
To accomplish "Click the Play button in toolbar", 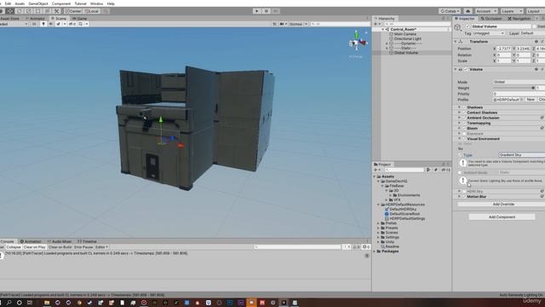I will (x=257, y=11).
